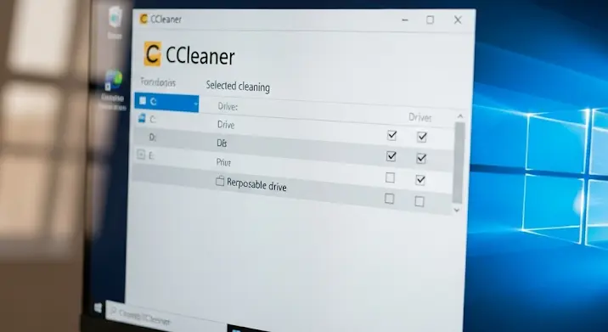Tick the Rerposable drive row's first checkbox
Viewport: 608px width, 332px height.
389,199
